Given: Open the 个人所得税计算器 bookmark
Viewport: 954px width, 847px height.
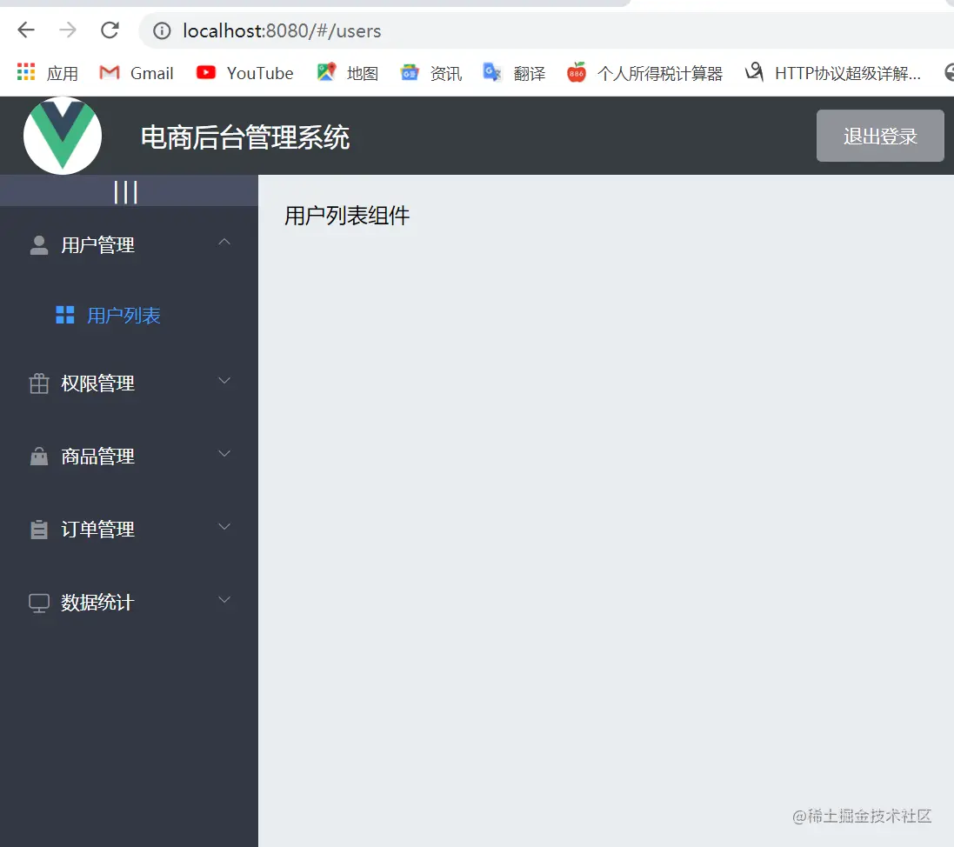Looking at the screenshot, I should (x=644, y=73).
